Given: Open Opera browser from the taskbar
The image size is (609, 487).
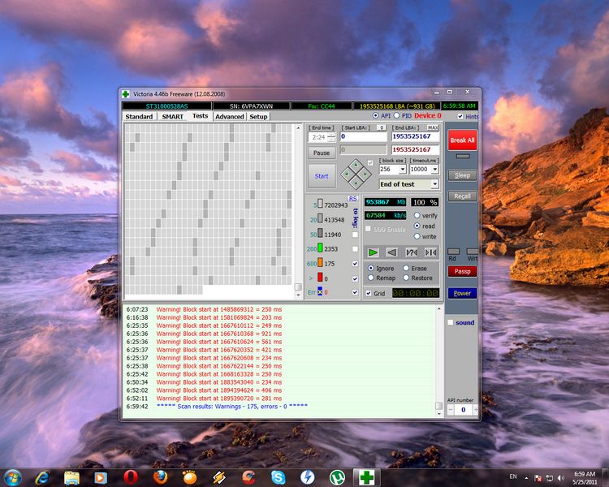Looking at the screenshot, I should (131, 477).
